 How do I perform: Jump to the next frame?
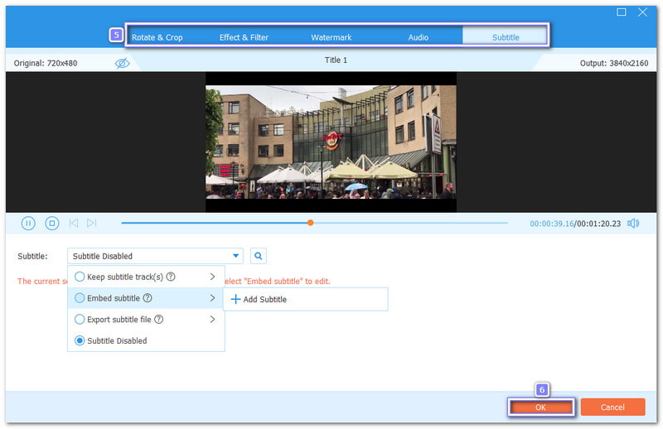(x=92, y=223)
